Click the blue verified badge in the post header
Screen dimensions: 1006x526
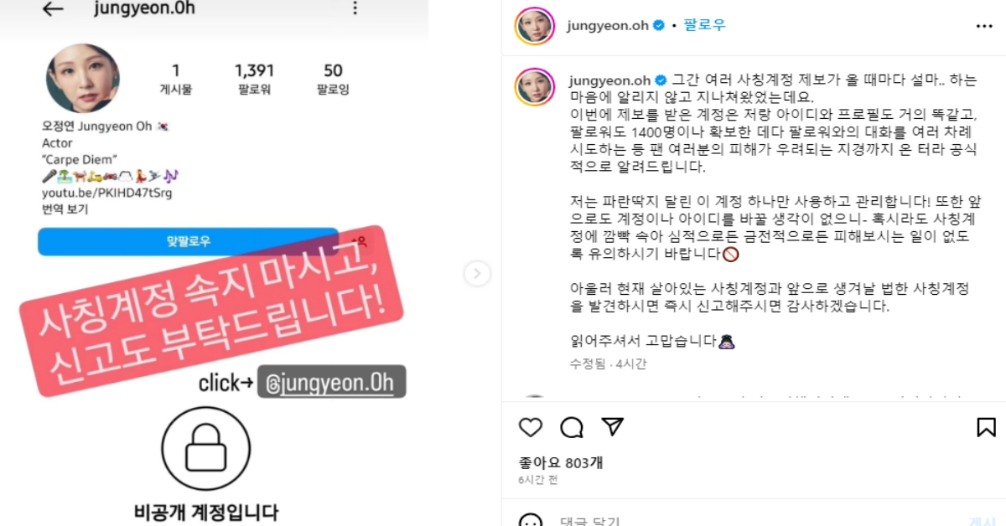[661, 25]
